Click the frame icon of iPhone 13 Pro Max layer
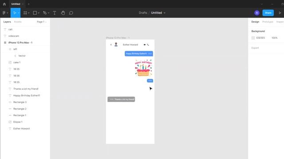This screenshot has width=284, height=159. pos(5,42)
